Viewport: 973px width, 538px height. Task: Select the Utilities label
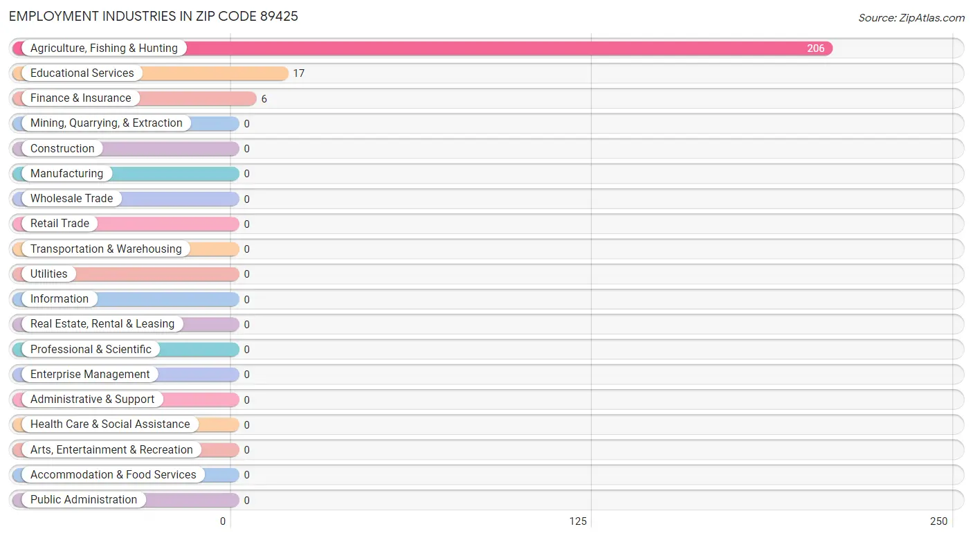click(x=49, y=274)
